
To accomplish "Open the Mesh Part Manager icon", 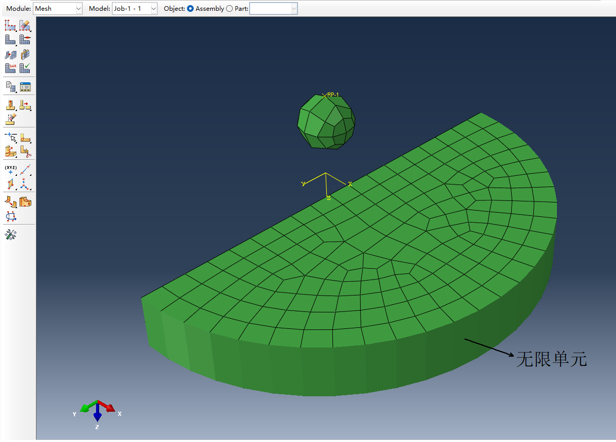I will pyautogui.click(x=25, y=87).
